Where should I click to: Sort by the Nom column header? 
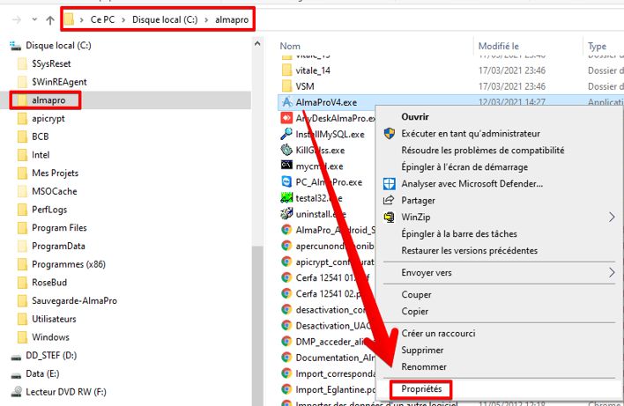click(290, 46)
